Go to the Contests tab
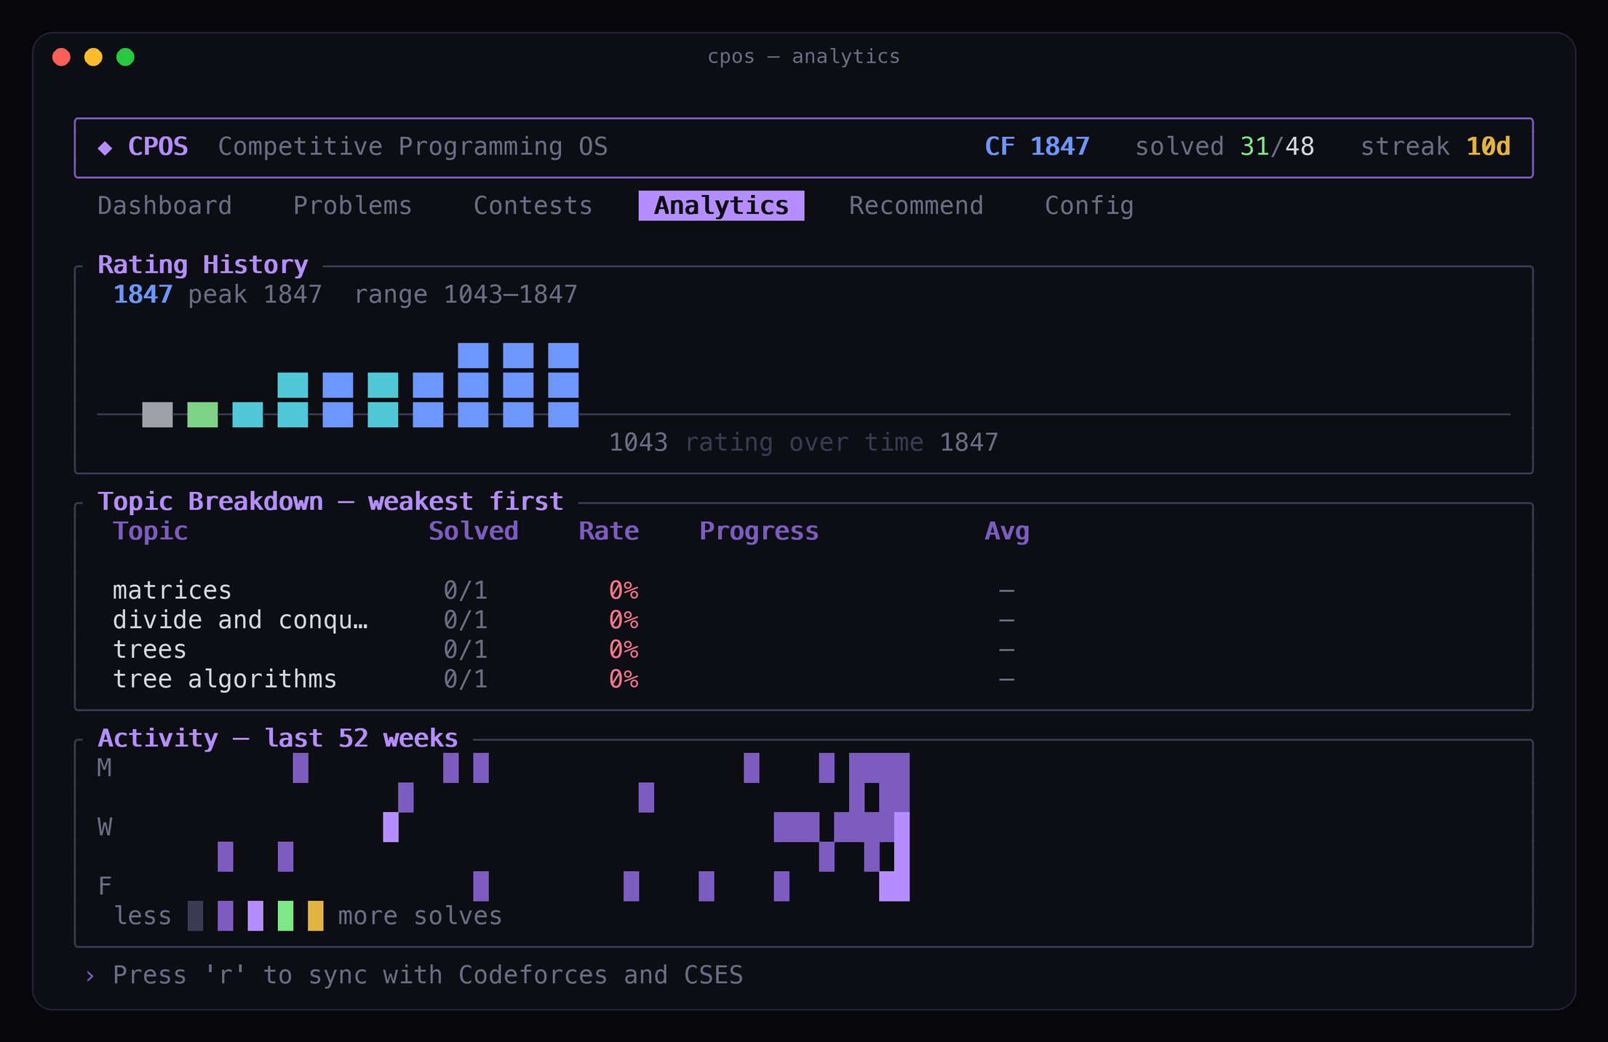The image size is (1608, 1042). (533, 206)
